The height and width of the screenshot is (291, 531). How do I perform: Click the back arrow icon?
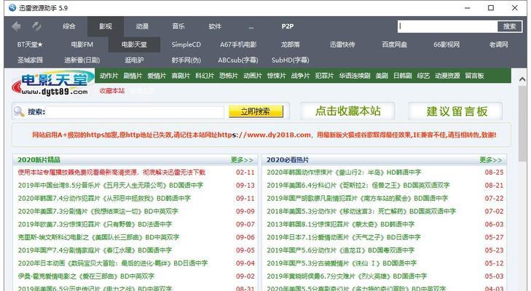[16, 26]
